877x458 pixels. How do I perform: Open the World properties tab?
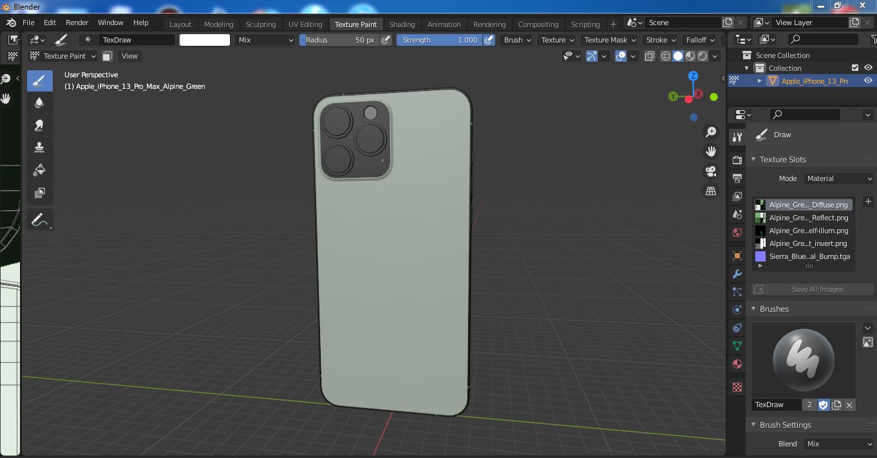pos(737,232)
